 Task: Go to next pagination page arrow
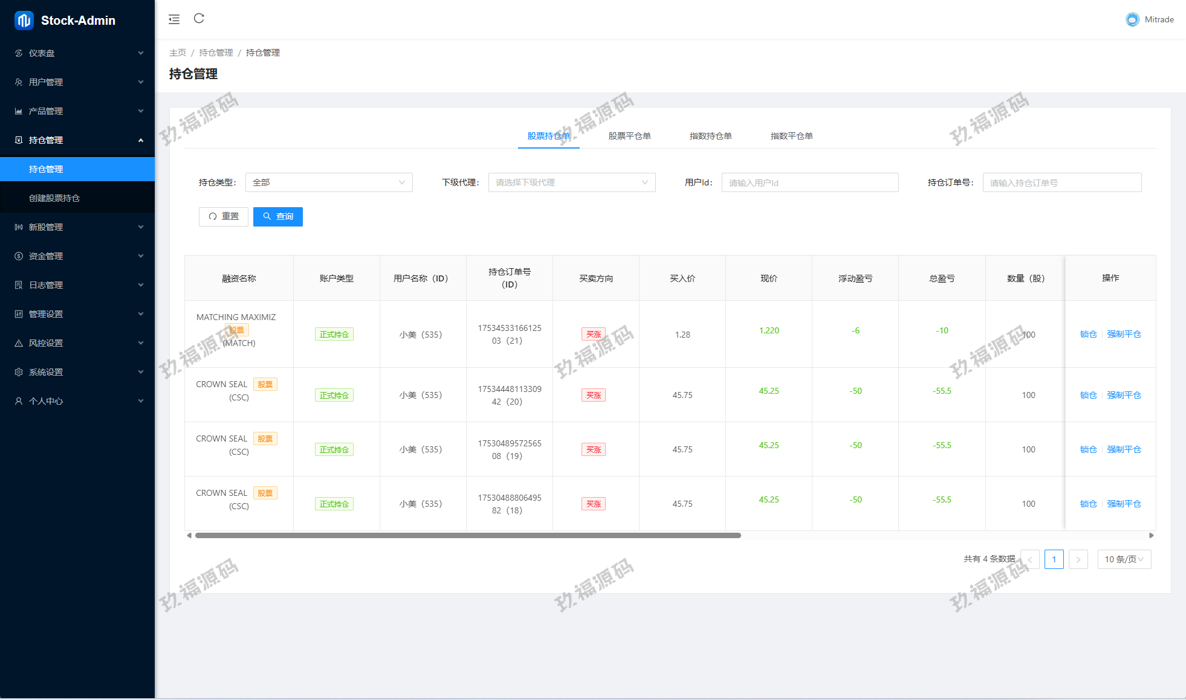(x=1078, y=559)
